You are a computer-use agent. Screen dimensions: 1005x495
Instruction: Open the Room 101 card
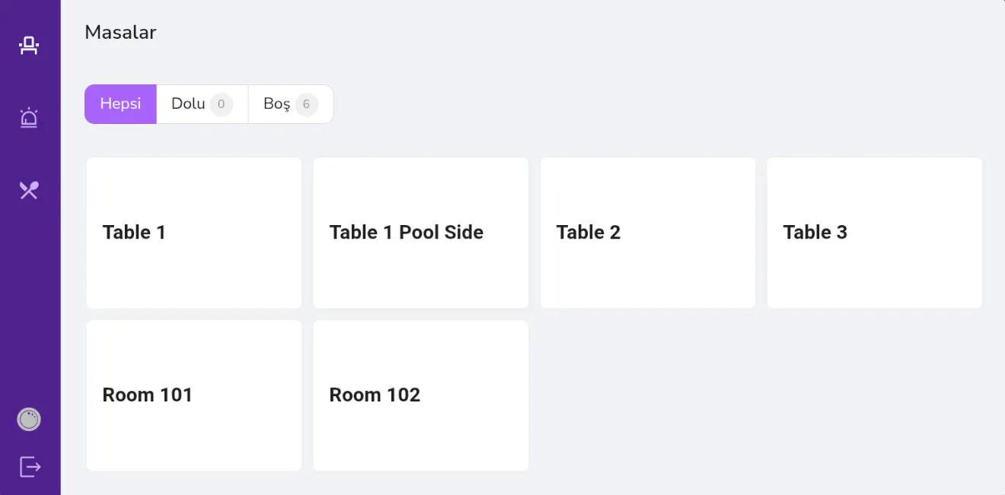tap(194, 395)
